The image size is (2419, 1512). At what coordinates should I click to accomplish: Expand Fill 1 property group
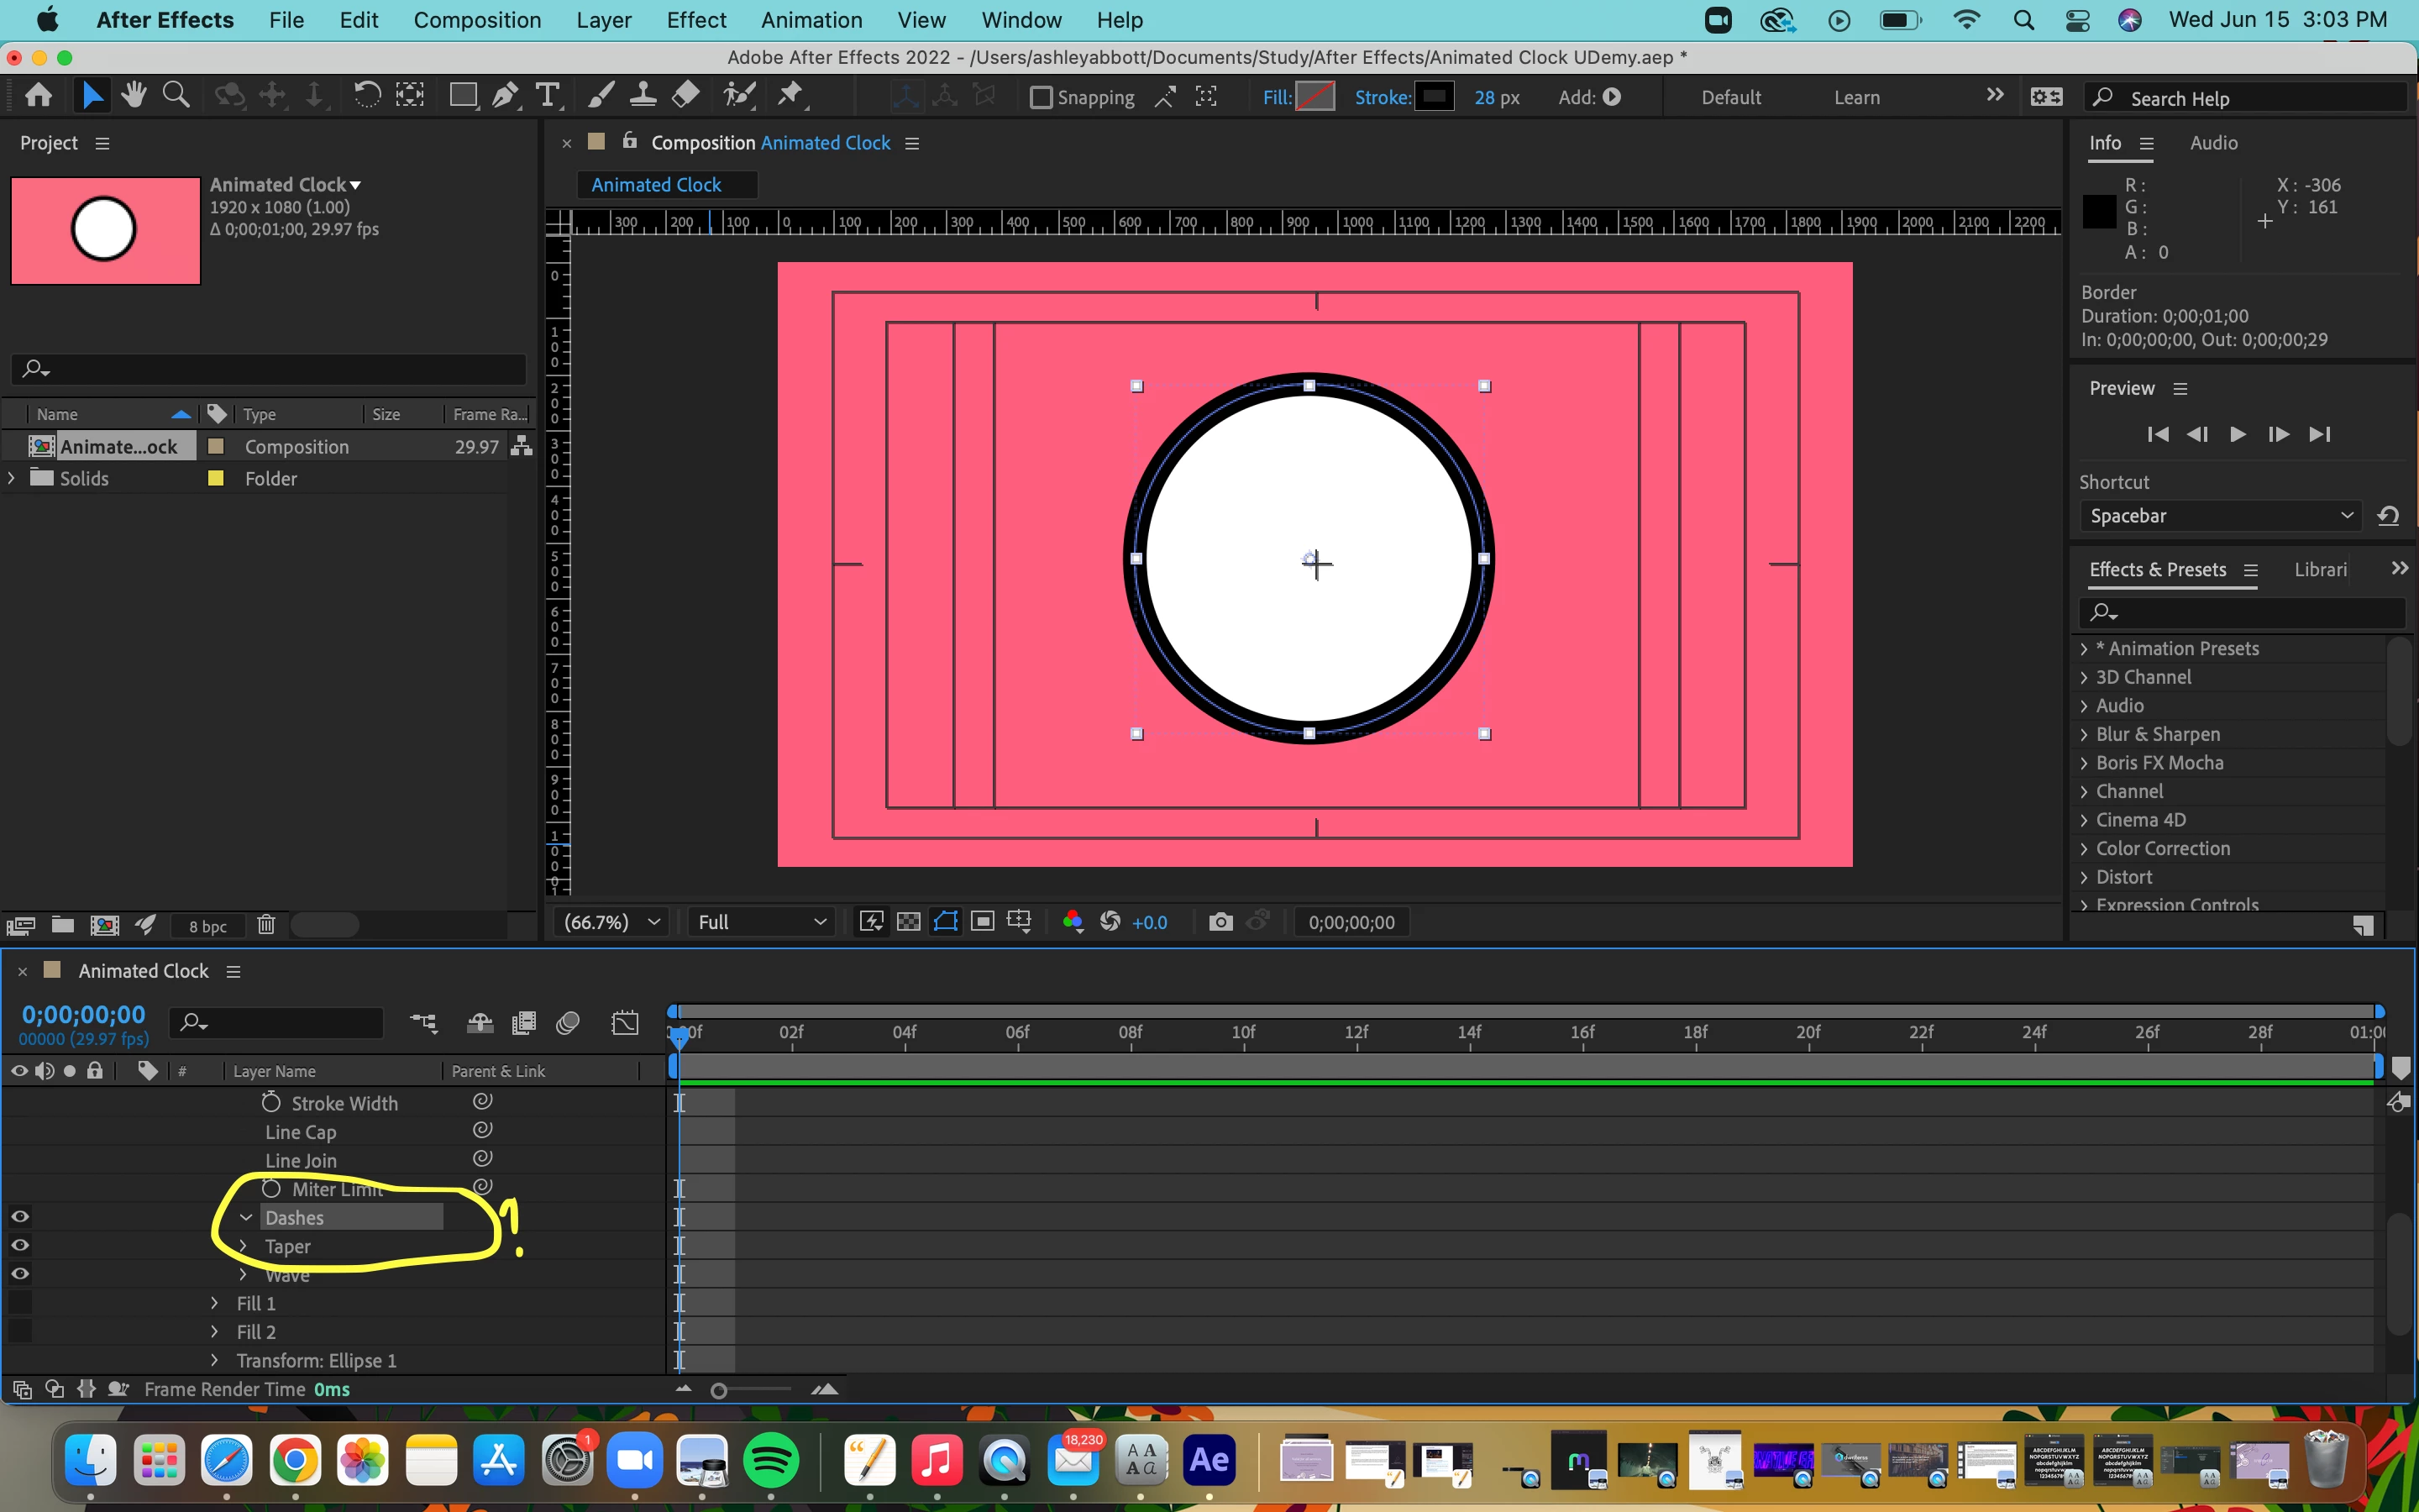tap(214, 1303)
